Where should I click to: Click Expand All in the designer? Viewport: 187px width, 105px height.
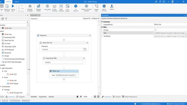[86, 18]
